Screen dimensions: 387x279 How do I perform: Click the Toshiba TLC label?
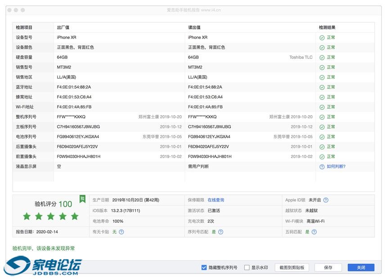[301, 57]
